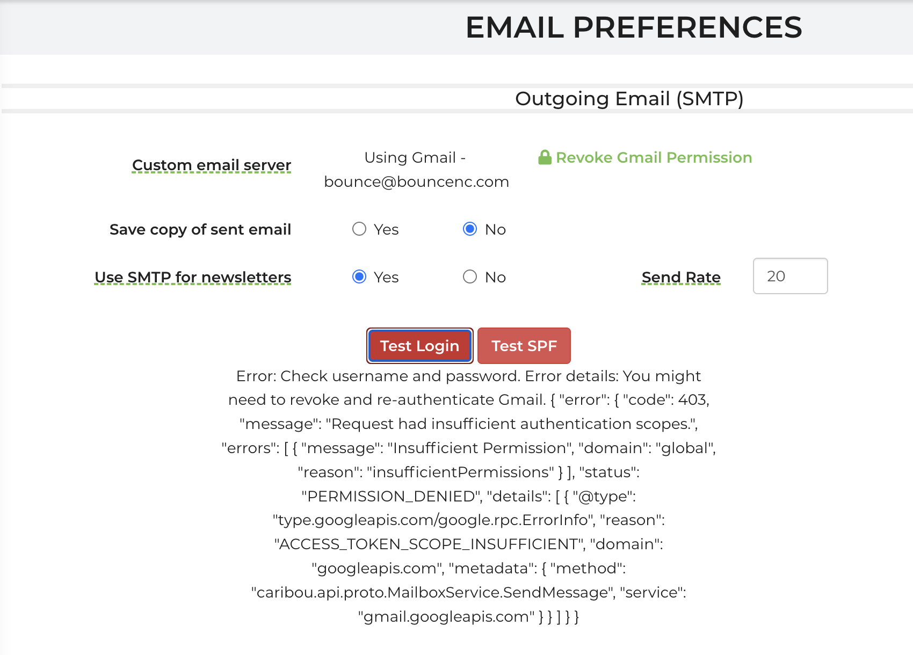Select Yes for Use SMTP for newsletters
Screen dimensions: 913x655
[x=359, y=276]
